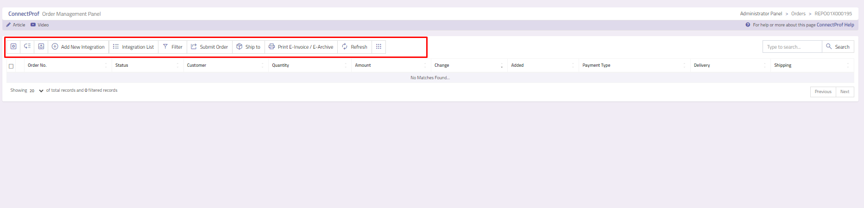
Task: Click the first square settings icon in toolbar
Action: coord(13,47)
